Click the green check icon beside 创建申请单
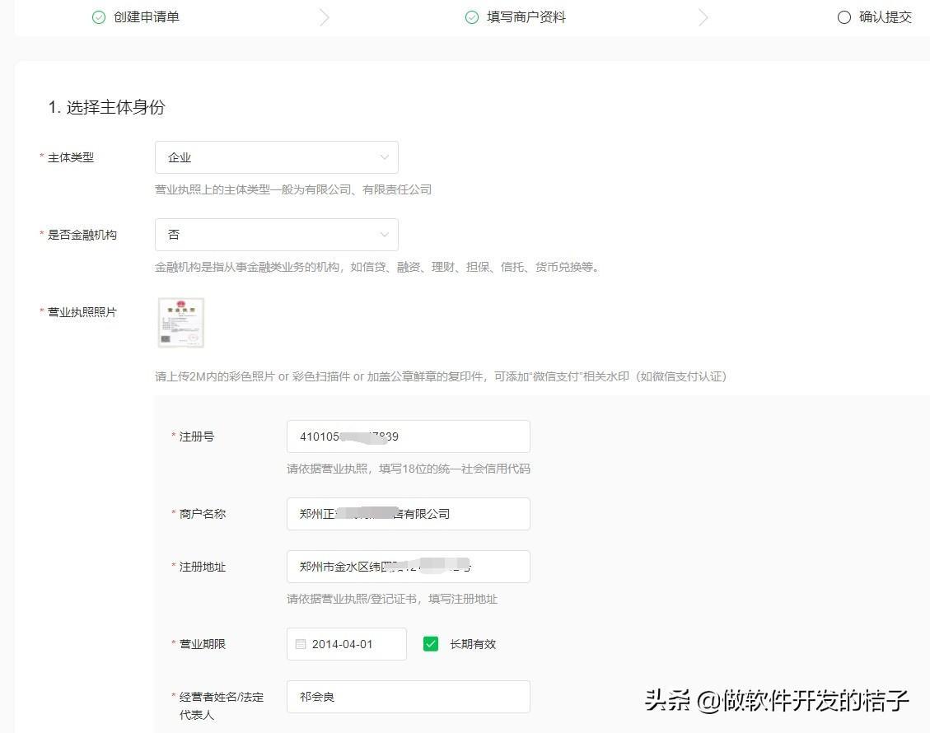Screen dimensions: 930x733 (99, 17)
